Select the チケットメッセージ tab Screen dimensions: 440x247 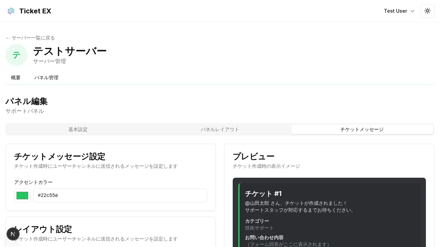pos(362,129)
